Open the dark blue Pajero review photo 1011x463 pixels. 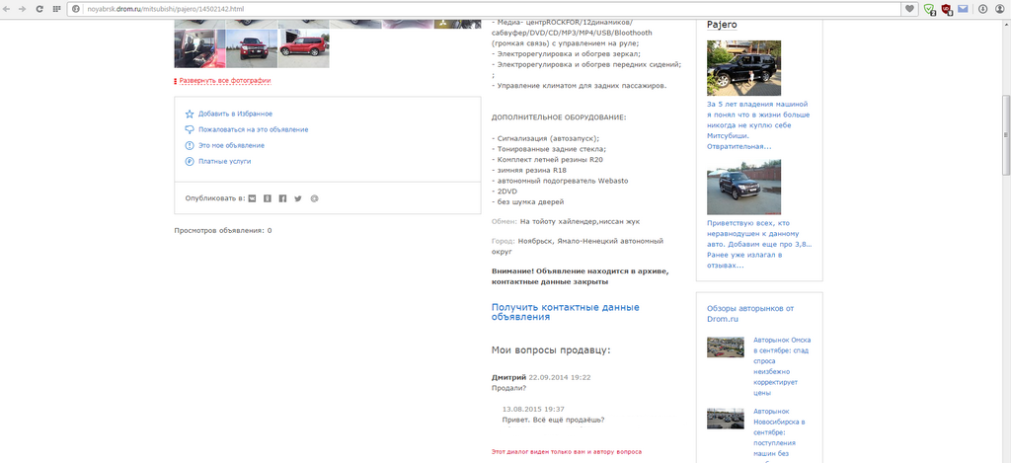pyautogui.click(x=744, y=187)
